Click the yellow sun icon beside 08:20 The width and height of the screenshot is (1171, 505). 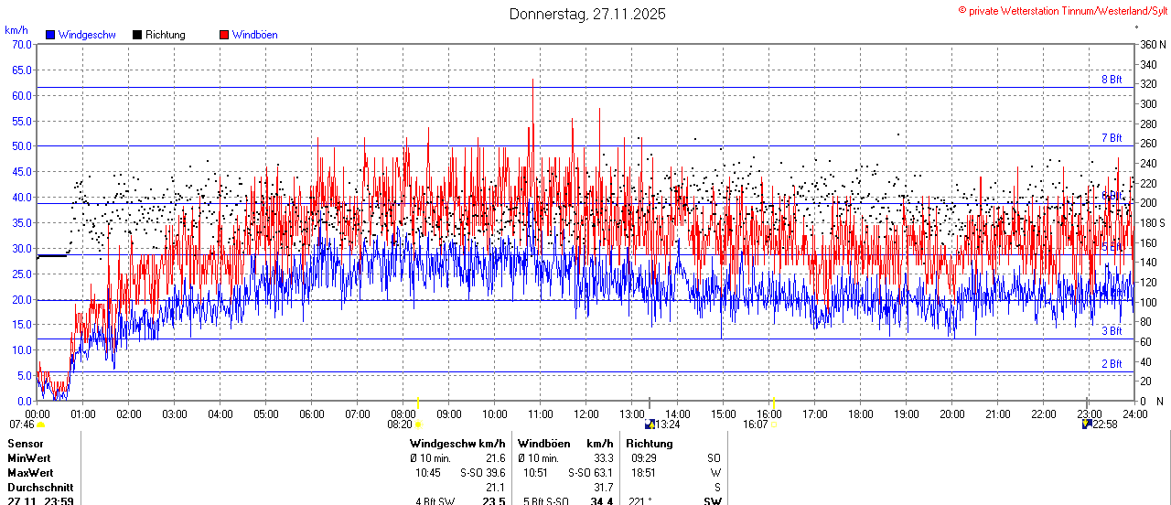[x=418, y=424]
